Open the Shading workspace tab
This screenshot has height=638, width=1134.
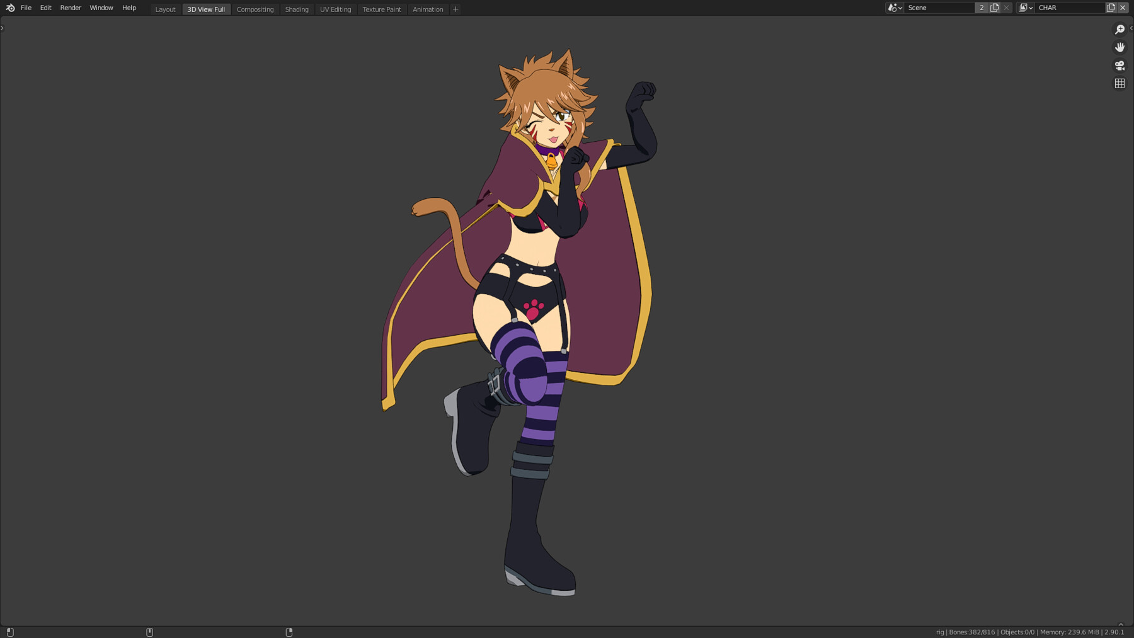297,9
